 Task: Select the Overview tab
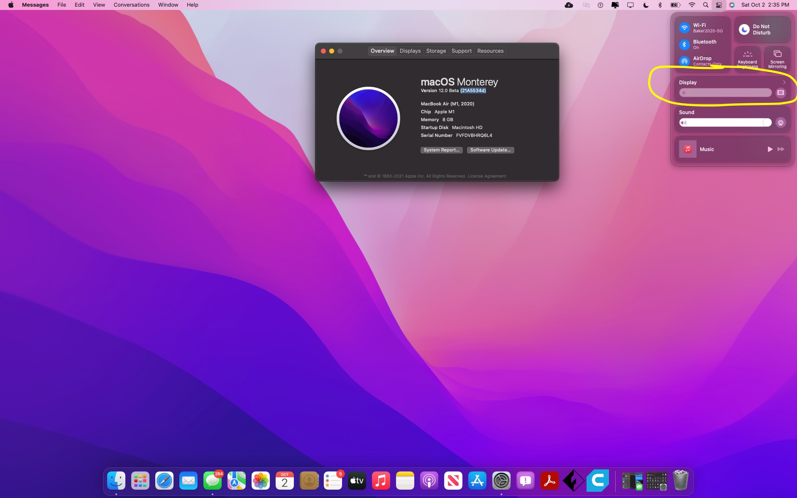click(382, 51)
